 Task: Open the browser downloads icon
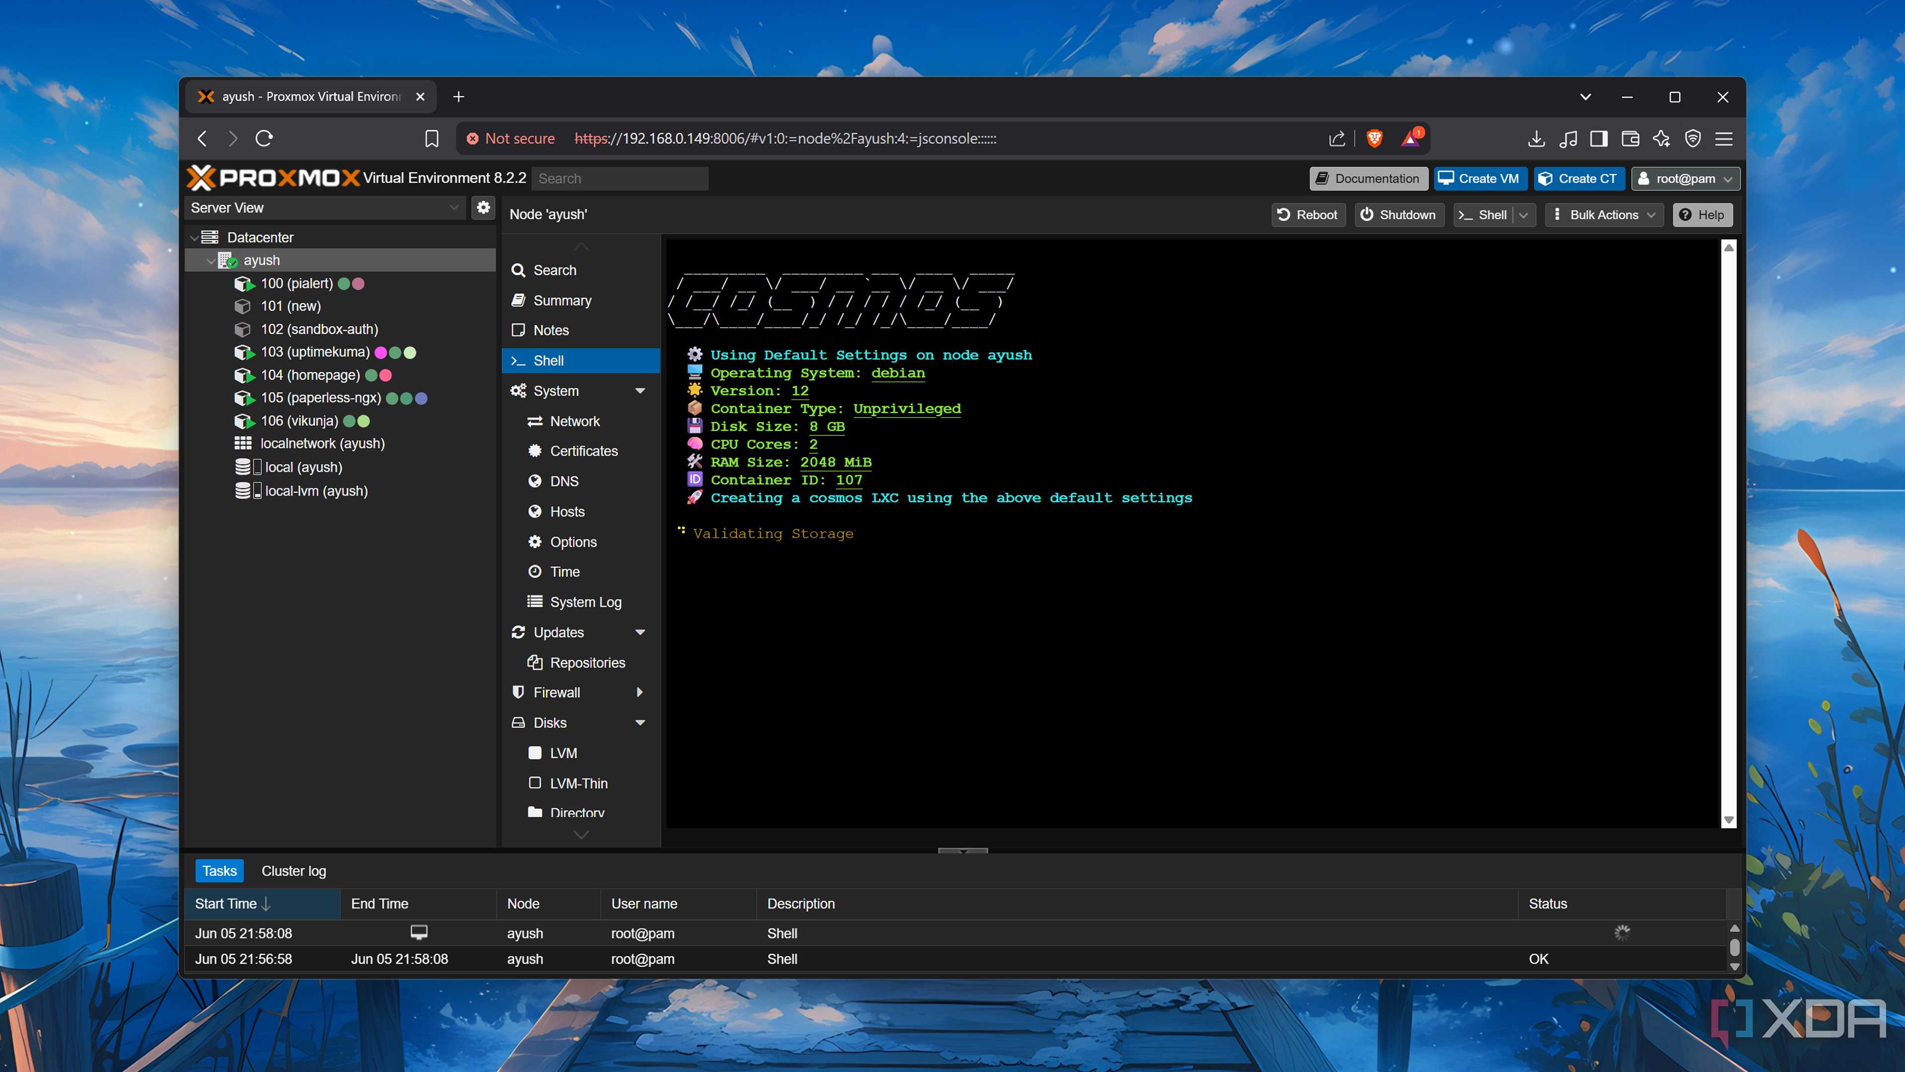click(1536, 138)
